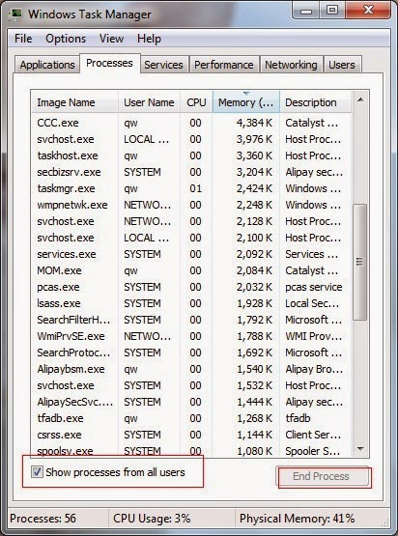Click the Physical Memory: 41% status entry
This screenshot has height=536, width=398.
point(297,519)
